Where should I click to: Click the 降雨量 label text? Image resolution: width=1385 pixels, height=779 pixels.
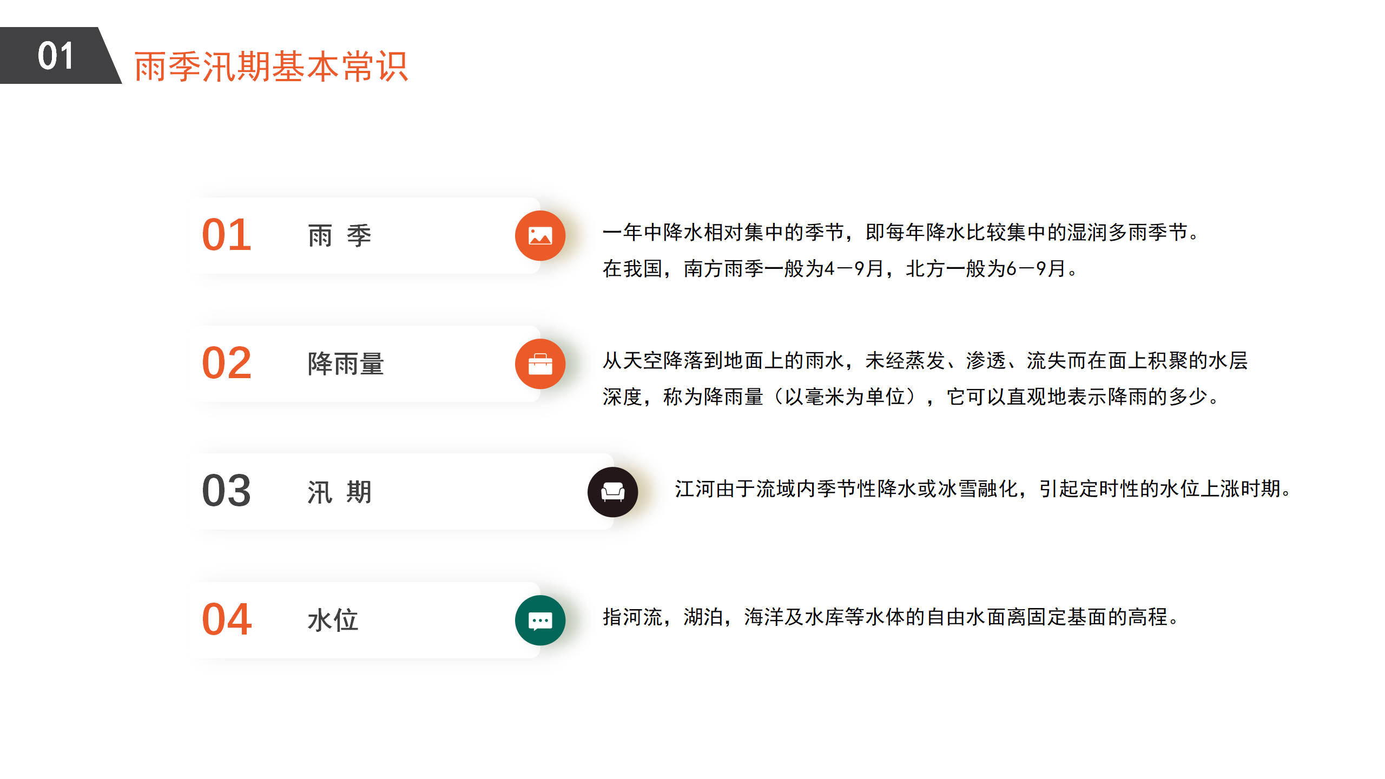pyautogui.click(x=346, y=364)
